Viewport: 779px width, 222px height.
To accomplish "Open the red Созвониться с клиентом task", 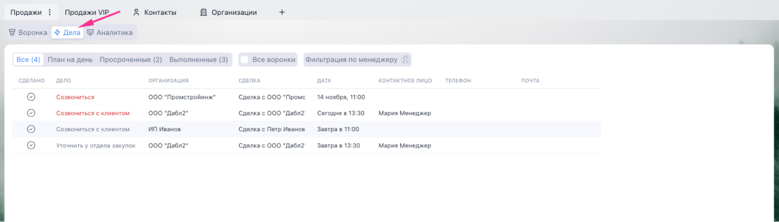I will point(93,113).
